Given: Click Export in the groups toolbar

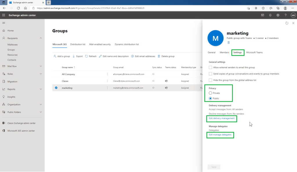Looking at the screenshot, I should [x=78, y=56].
